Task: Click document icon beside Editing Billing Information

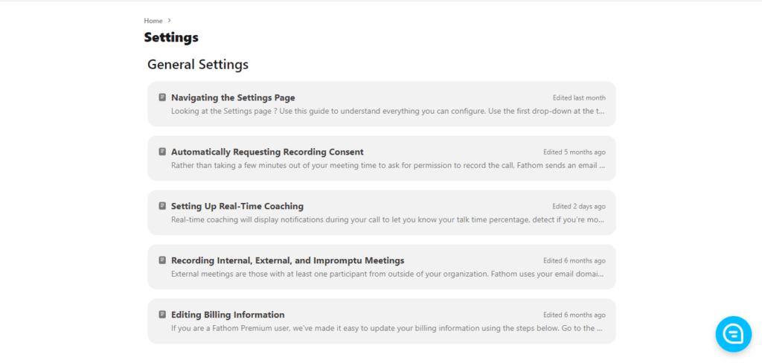Action: 162,315
